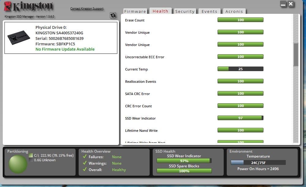Click the C:\ 222.9G partition text
306x187 pixels.
(x=54, y=155)
